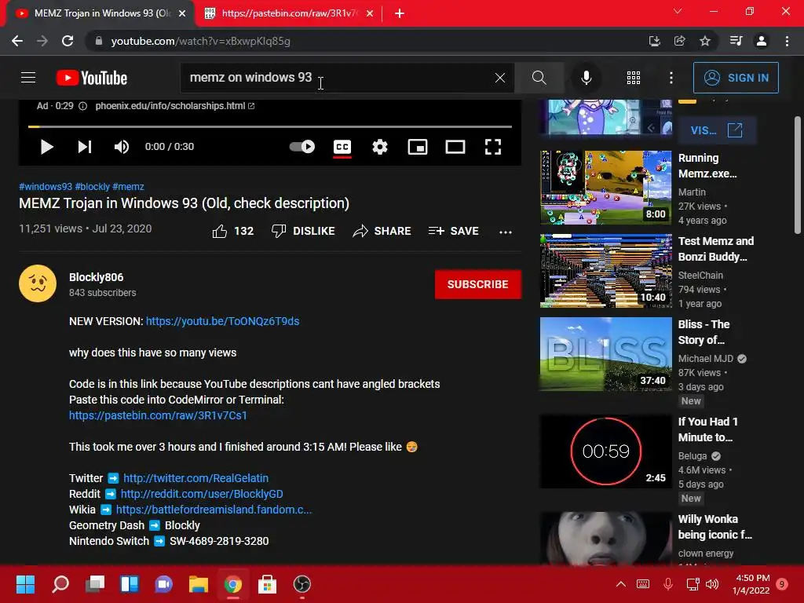The height and width of the screenshot is (603, 804).
Task: Open the 00:59 If You Had 1 Minute thumbnail
Action: [605, 451]
